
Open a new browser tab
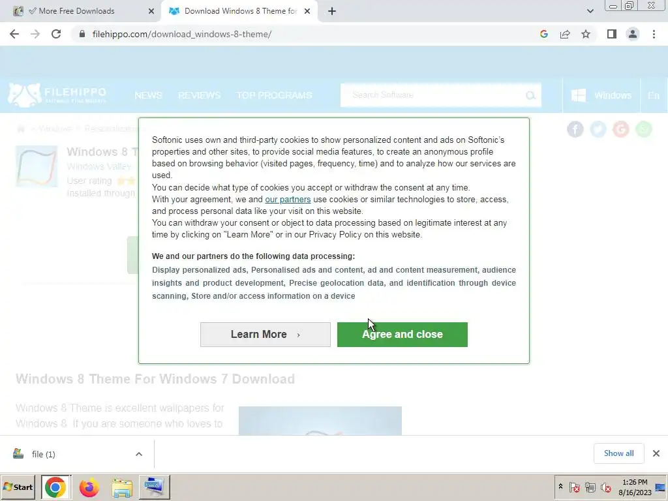point(332,11)
